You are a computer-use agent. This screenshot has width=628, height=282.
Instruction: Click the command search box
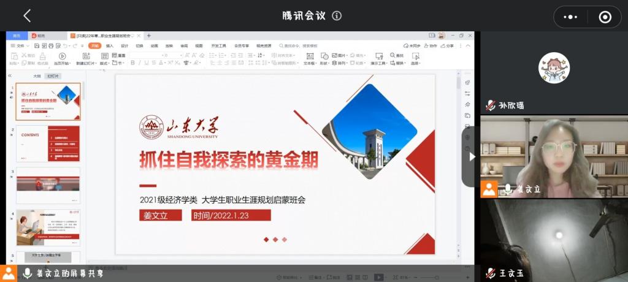click(x=299, y=45)
